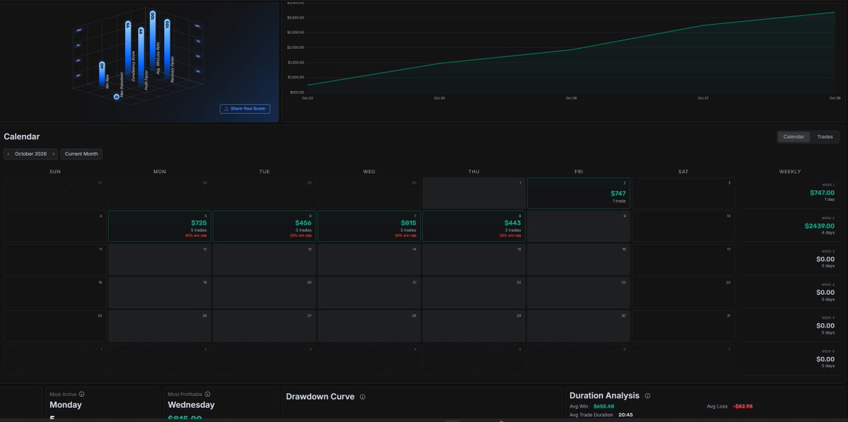Viewport: 848px width, 422px height.
Task: Click Most Profitable day Wednesday text
Action: 191,405
